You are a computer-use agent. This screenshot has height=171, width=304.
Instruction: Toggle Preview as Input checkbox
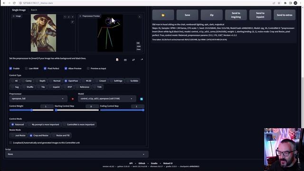(88, 68)
